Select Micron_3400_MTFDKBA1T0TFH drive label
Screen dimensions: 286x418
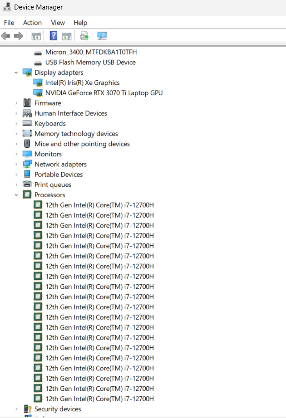91,52
